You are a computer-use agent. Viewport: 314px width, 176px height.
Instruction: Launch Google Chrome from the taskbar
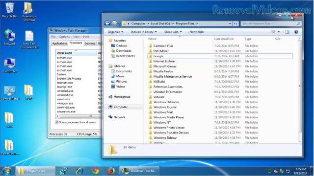[x=95, y=171]
